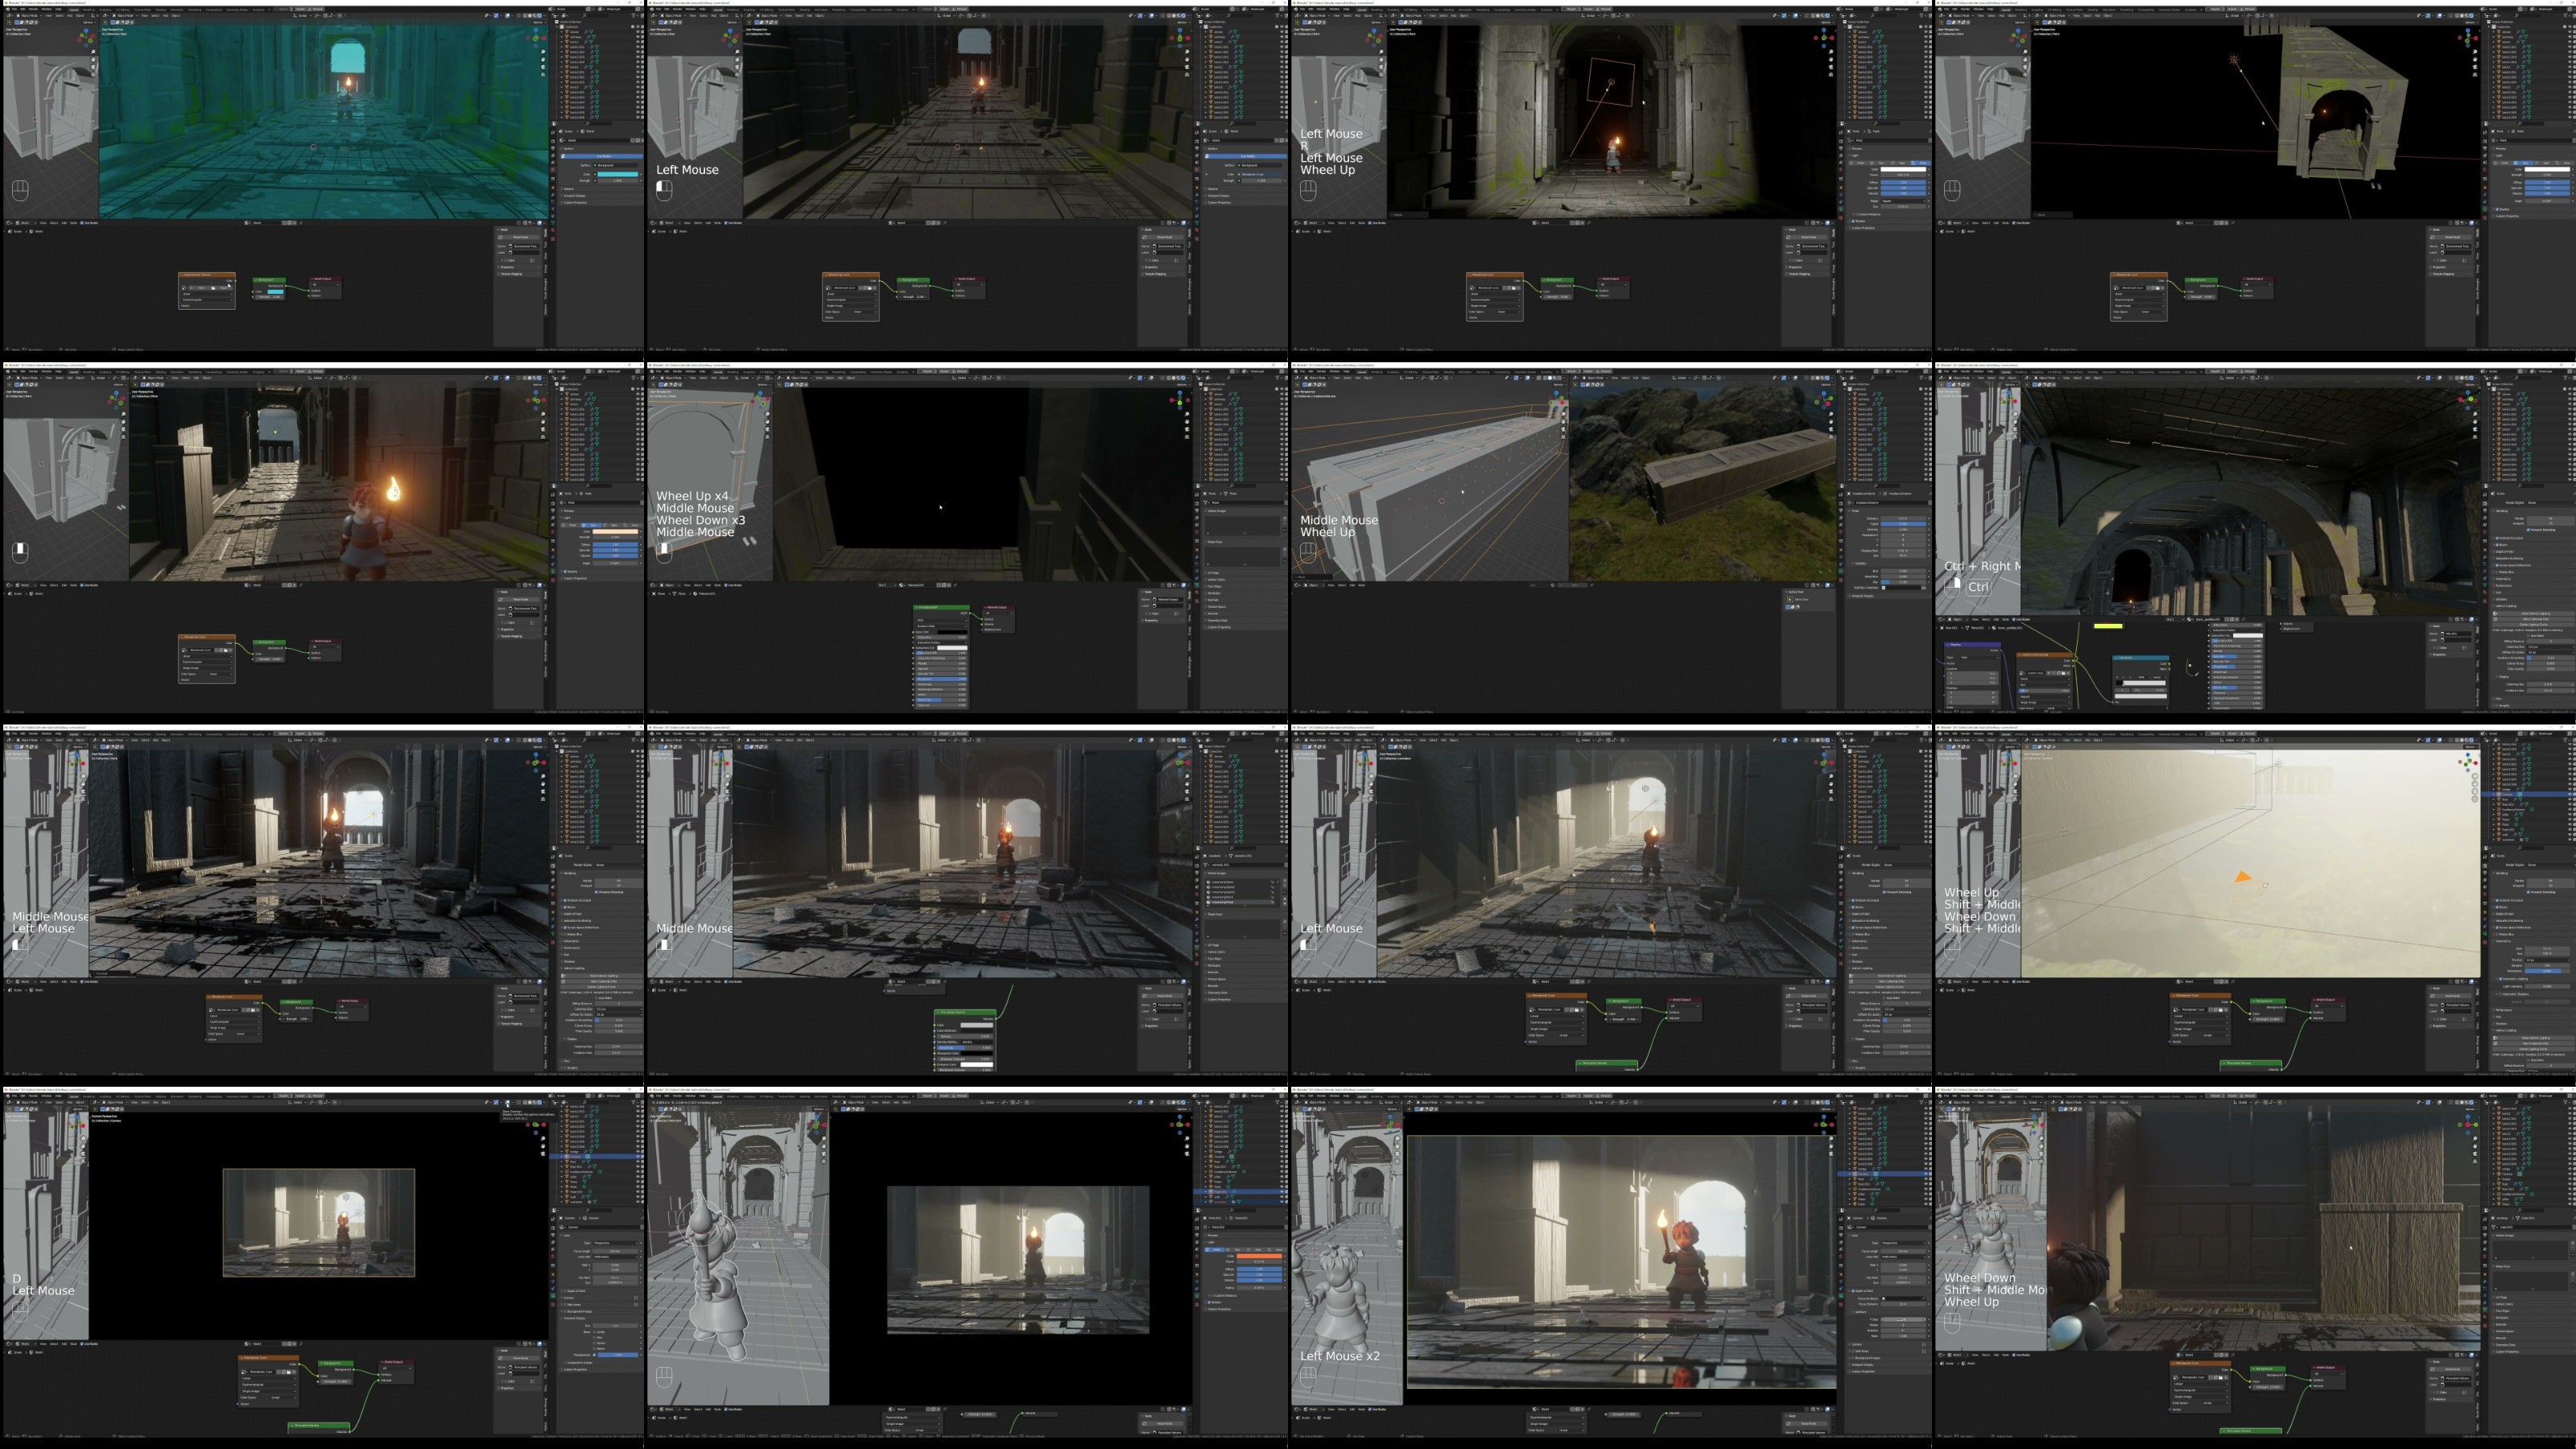Select highlighted Camera item in foggy scene's outliner

2507,795
